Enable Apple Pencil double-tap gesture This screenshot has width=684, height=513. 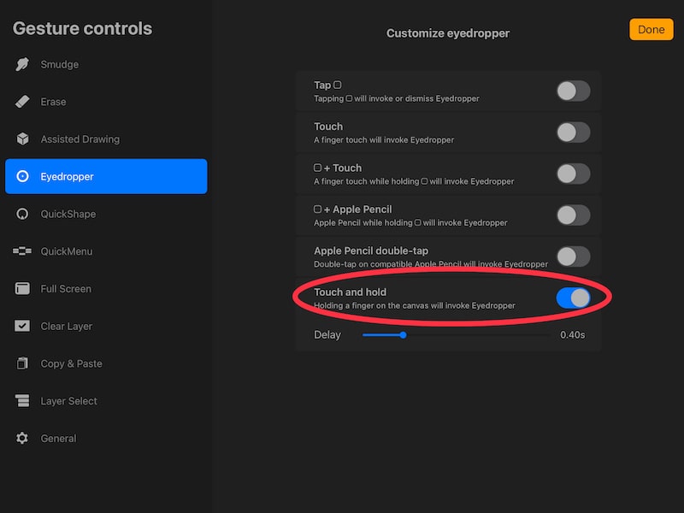click(x=573, y=256)
